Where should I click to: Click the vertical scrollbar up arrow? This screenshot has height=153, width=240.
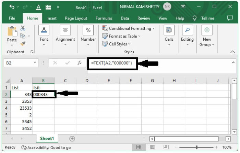(x=234, y=81)
